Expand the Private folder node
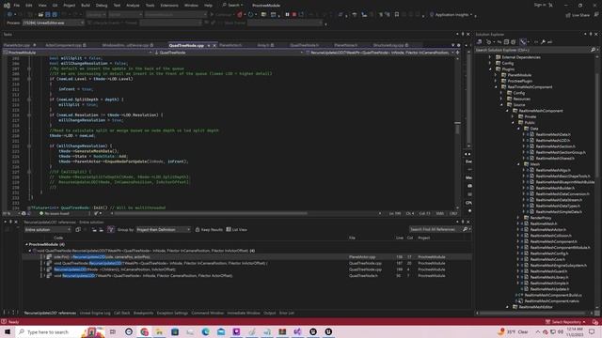 [513, 116]
